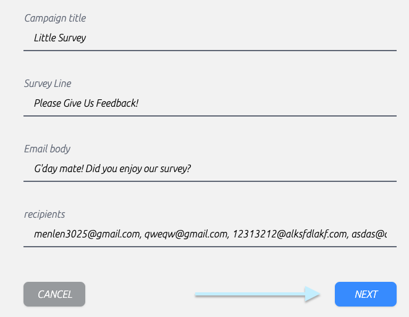Click the 'Little Survey' text
This screenshot has width=409, height=317.
pos(60,38)
